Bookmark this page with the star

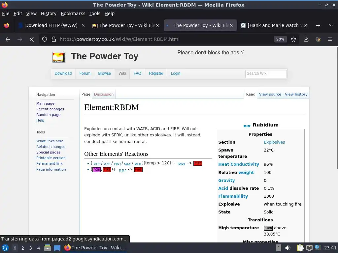coord(293,40)
